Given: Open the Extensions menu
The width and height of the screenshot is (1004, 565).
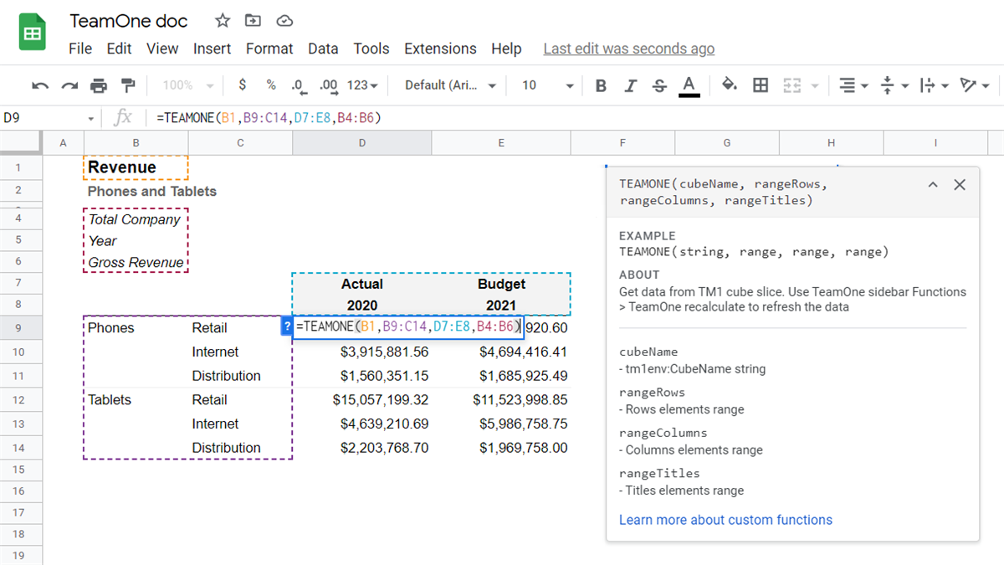Looking at the screenshot, I should [440, 49].
